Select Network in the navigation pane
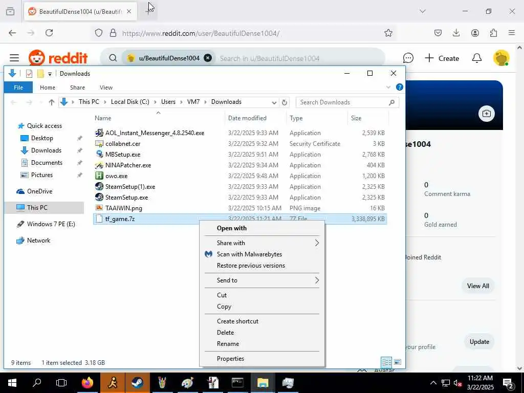Viewport: 524px width, 393px height. pyautogui.click(x=38, y=241)
